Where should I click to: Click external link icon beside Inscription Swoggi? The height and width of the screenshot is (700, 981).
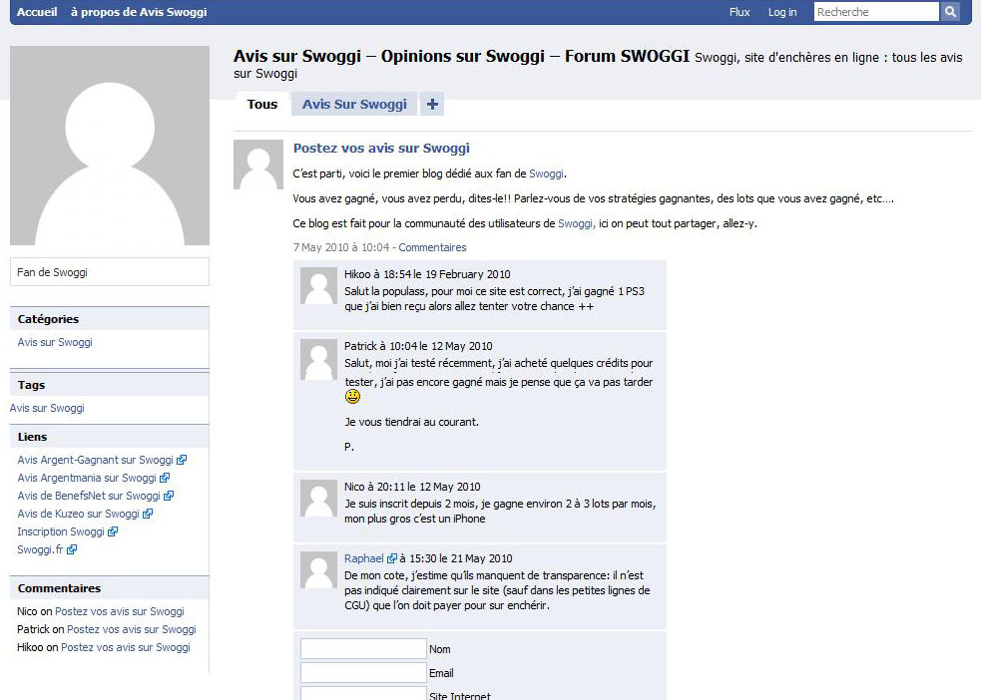click(x=113, y=531)
